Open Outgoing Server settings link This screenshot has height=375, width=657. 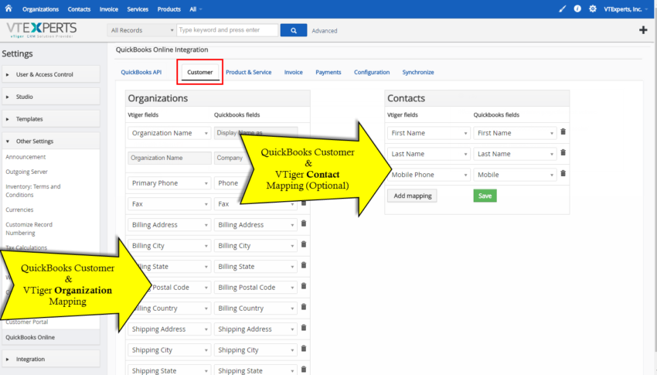(x=26, y=172)
